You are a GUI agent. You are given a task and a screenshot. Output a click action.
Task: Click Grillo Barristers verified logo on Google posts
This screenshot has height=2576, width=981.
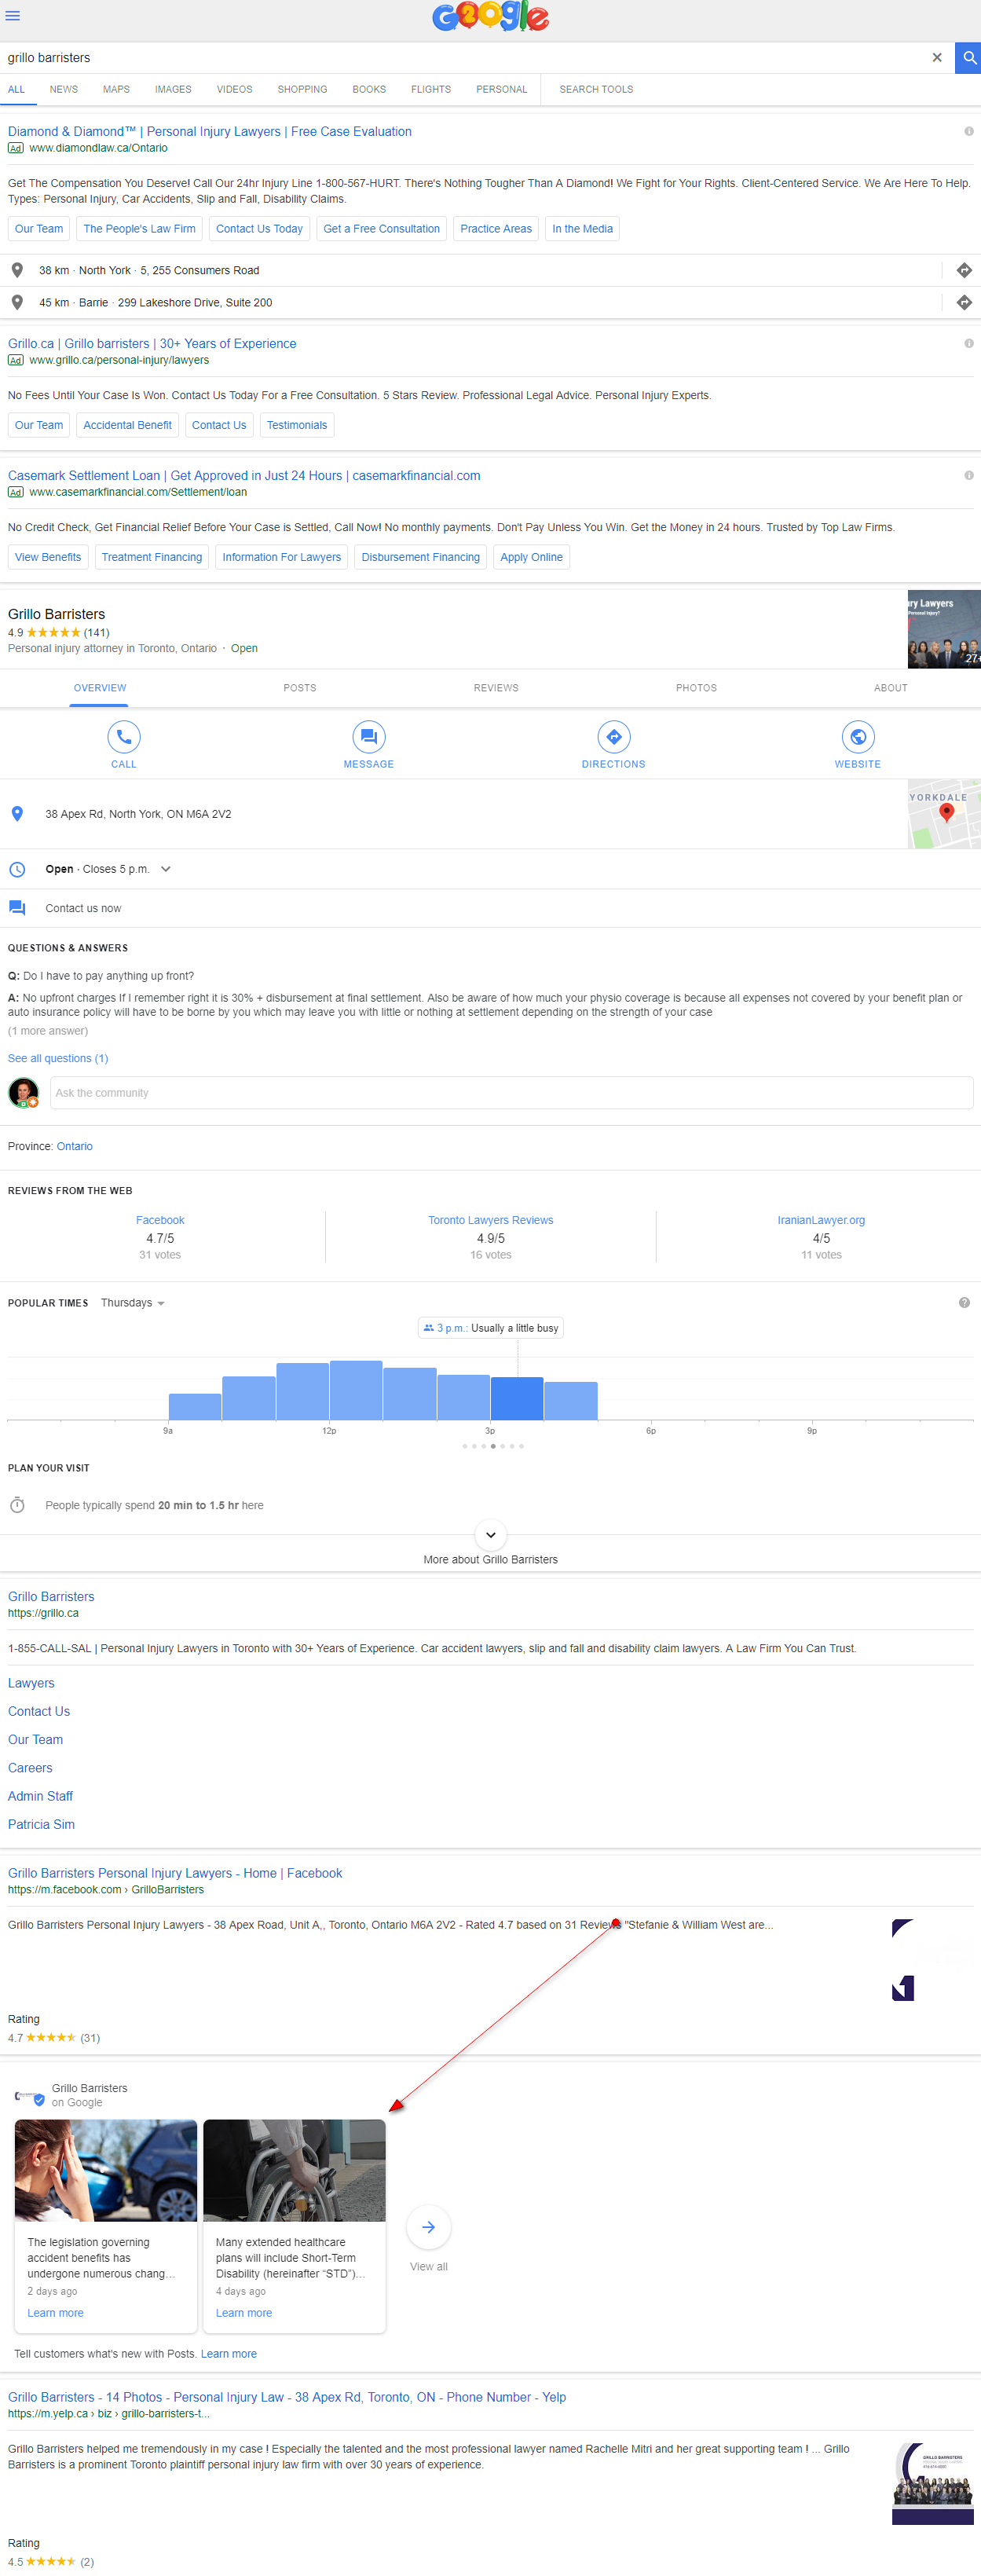point(29,2095)
